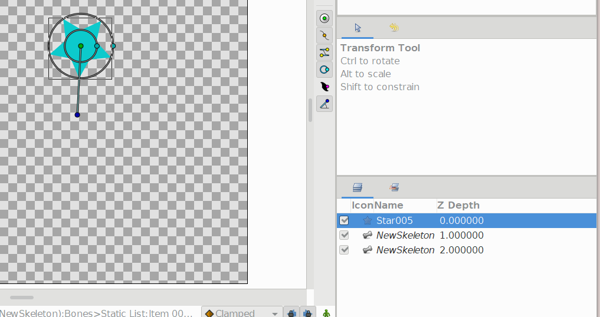Toggle width handles display button
Screen dimensions: 600x317
[324, 87]
